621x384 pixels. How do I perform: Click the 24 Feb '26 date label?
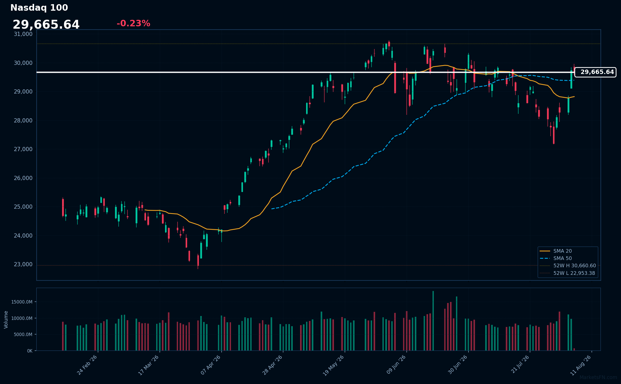tap(87, 365)
